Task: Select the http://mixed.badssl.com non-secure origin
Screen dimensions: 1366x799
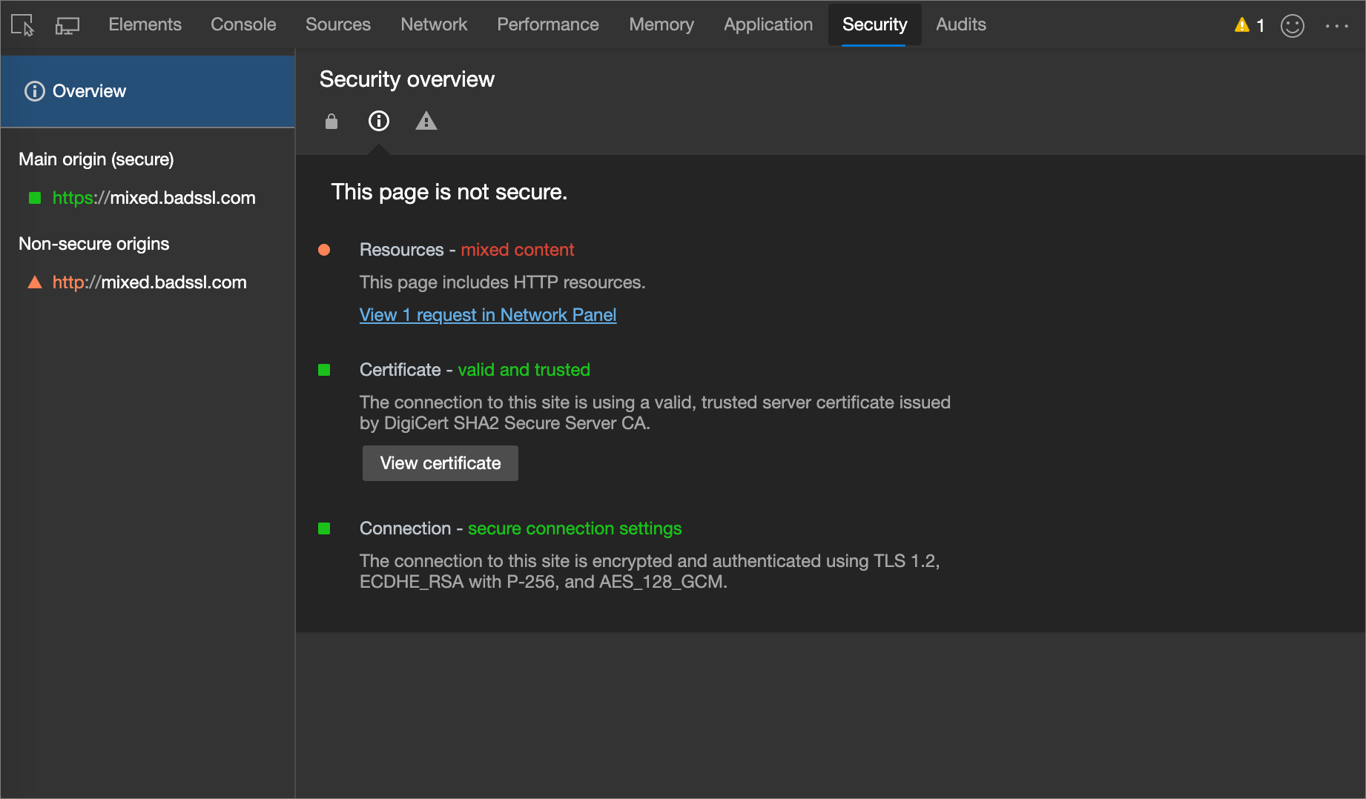Action: pyautogui.click(x=149, y=282)
